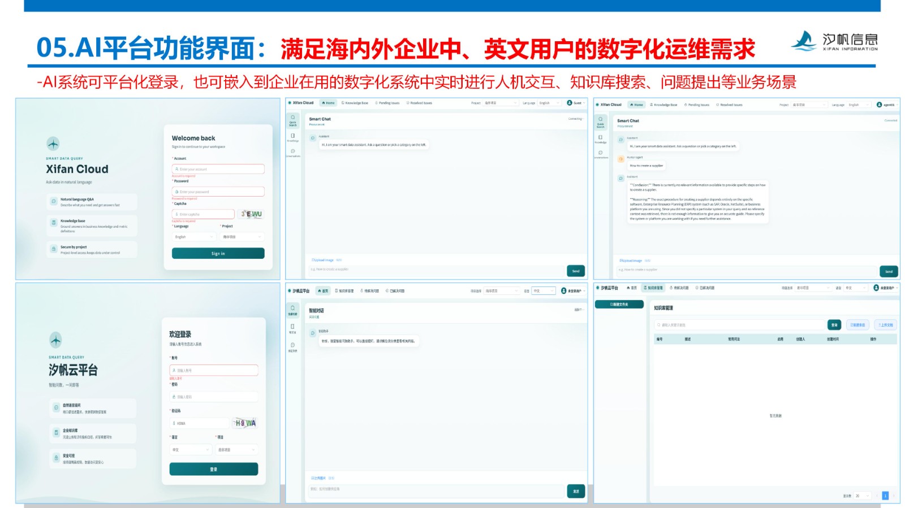Click the 账号 input on the Chinese login form
This screenshot has width=905, height=508.
coord(214,370)
